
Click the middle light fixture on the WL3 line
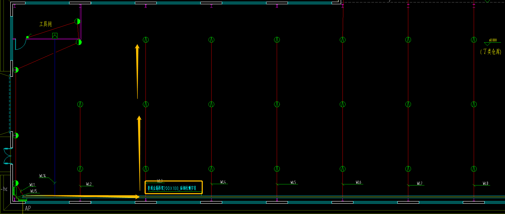[146, 104]
